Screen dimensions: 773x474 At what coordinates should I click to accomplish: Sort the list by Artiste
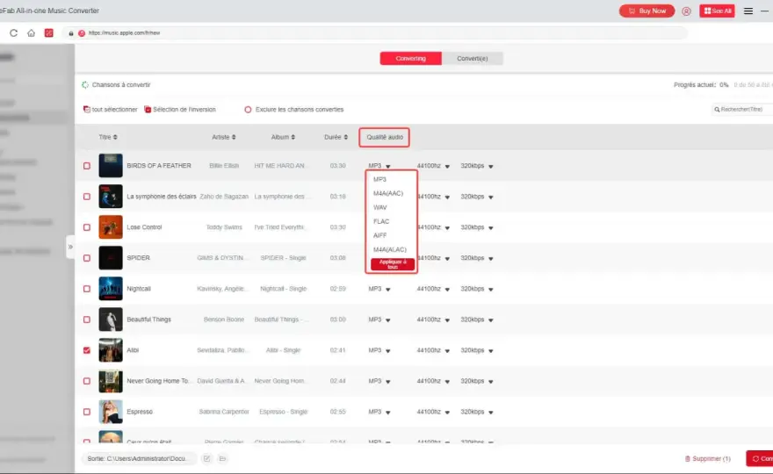coord(224,137)
